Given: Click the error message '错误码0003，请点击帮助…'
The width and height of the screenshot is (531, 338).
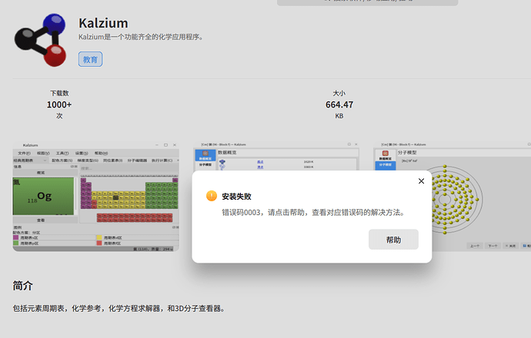Looking at the screenshot, I should coord(313,213).
